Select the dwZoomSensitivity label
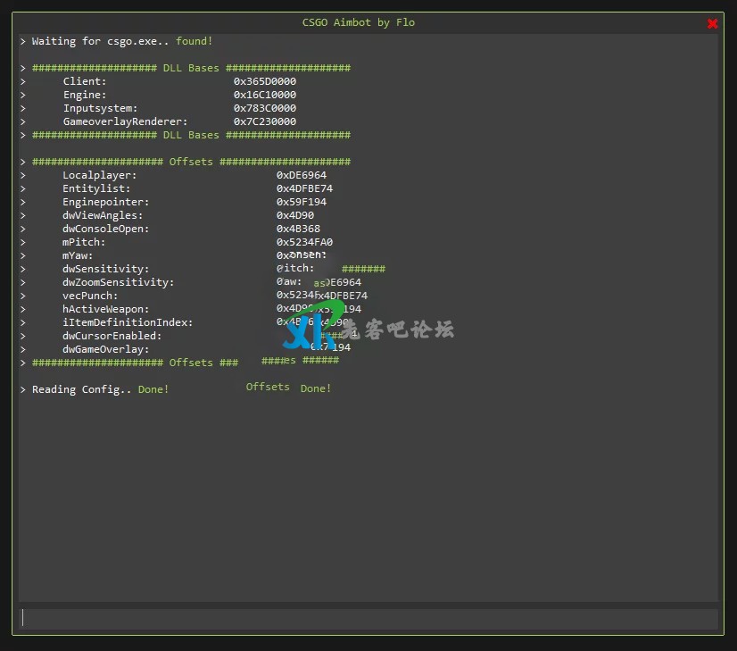 coord(118,282)
